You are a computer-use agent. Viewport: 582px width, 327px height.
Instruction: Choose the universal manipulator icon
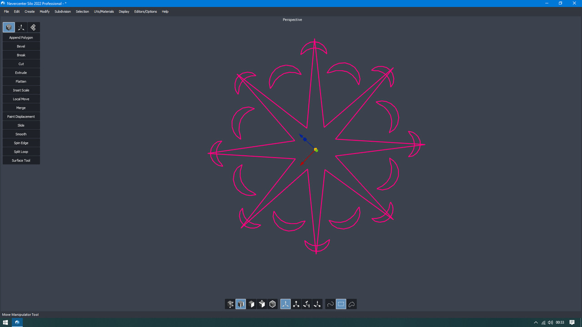point(317,304)
